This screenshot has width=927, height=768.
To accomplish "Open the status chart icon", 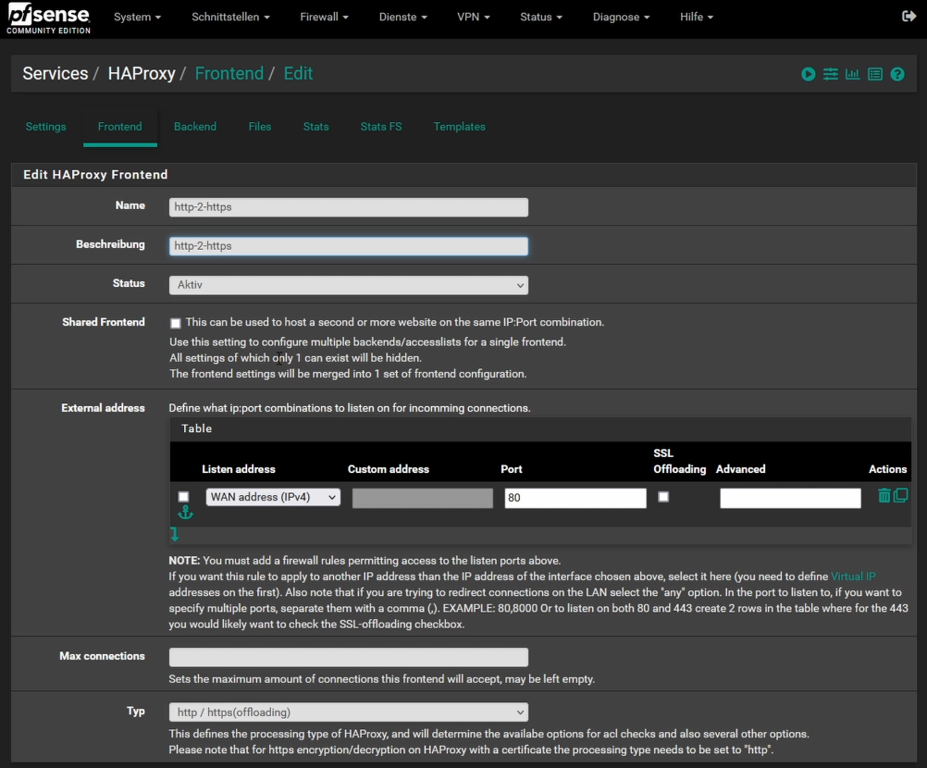I will [x=852, y=74].
